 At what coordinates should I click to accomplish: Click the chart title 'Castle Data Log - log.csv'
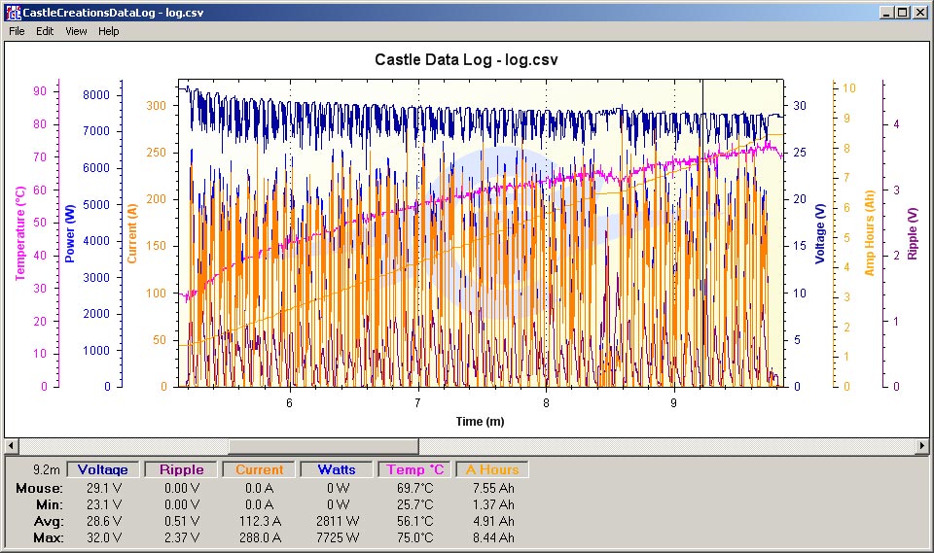click(466, 59)
